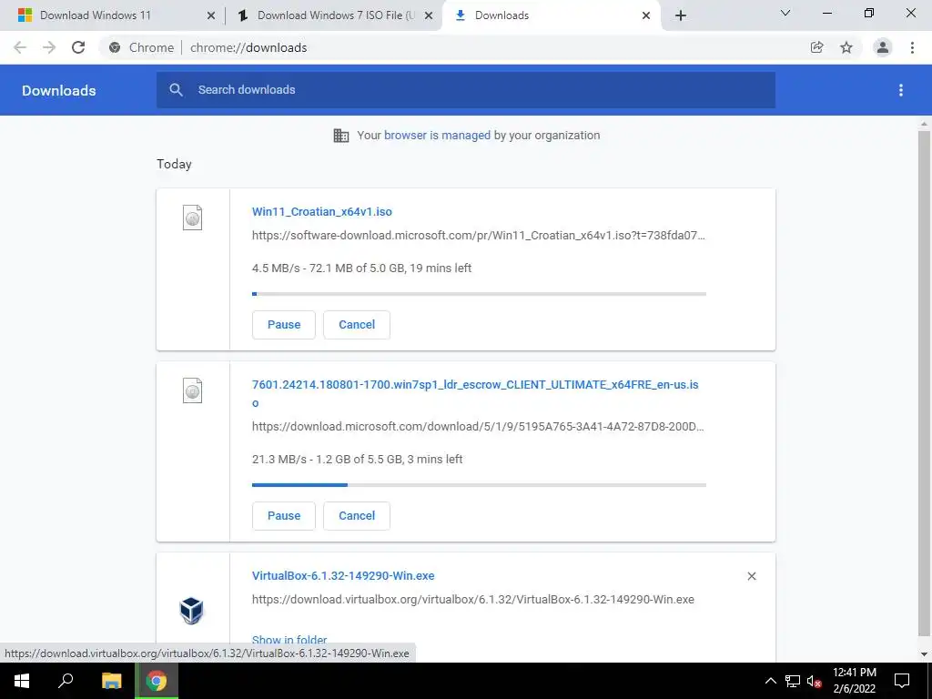
Task: Click the win7sp1 ISO file icon
Action: [x=193, y=390]
